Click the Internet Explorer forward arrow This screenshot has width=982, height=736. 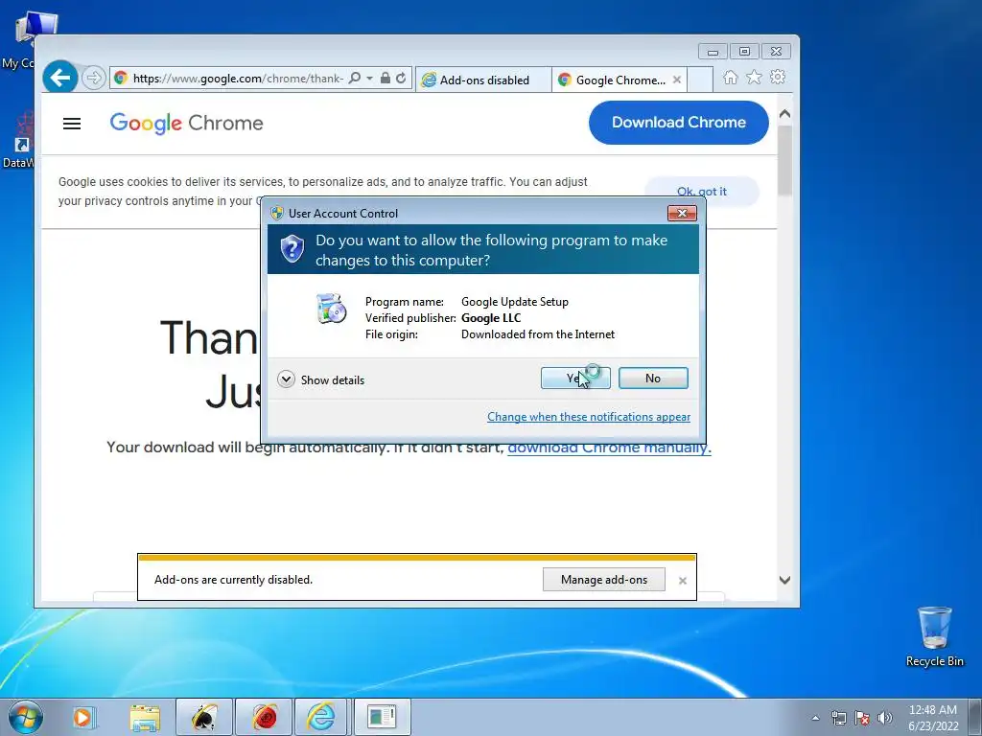[93, 79]
